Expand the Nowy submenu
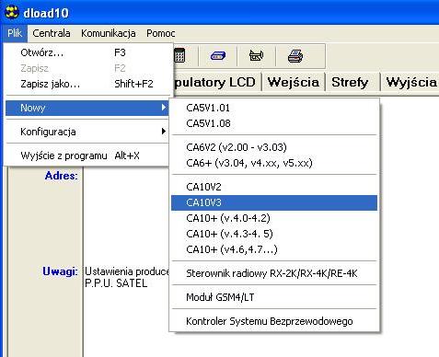This screenshot has width=439, height=357. click(87, 108)
